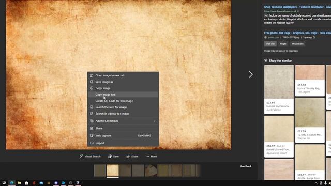
Task: Click the microphone icon in system tray
Action: pos(325,183)
